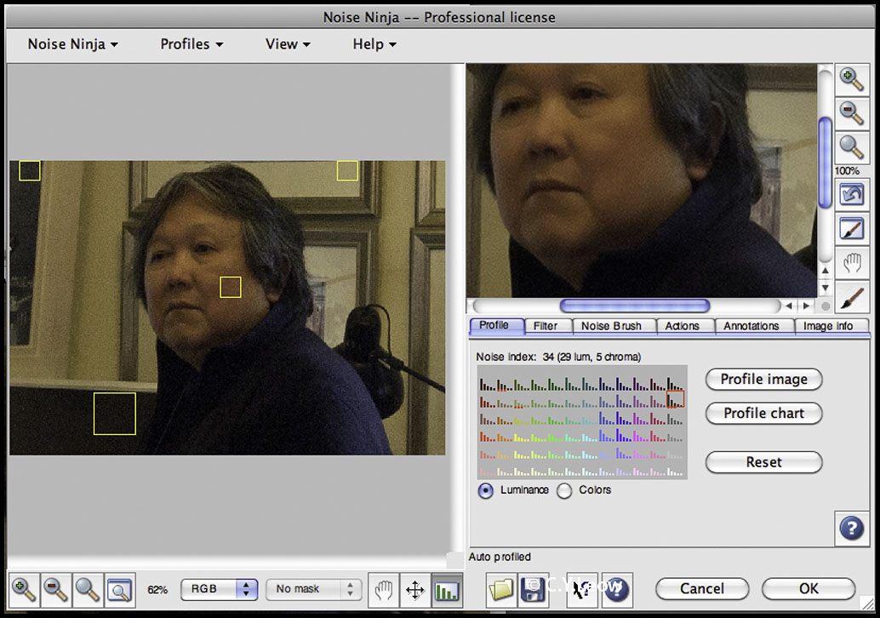Switch to the Profile tab

495,325
